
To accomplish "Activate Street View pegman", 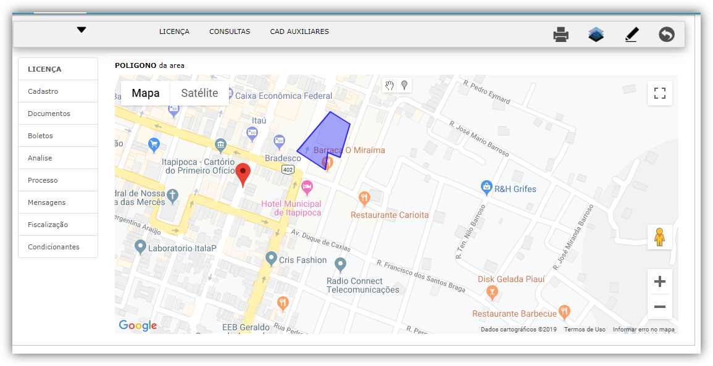I will click(659, 237).
